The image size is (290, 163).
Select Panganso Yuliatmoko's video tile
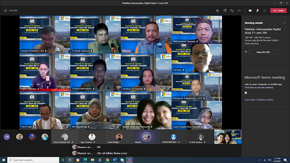tap(197, 86)
